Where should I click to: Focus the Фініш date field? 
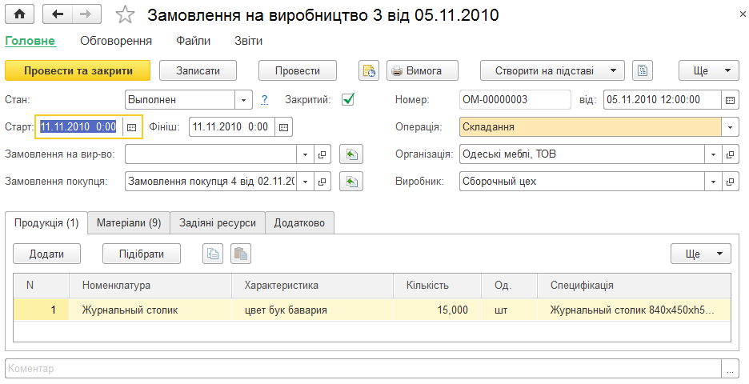tap(232, 127)
